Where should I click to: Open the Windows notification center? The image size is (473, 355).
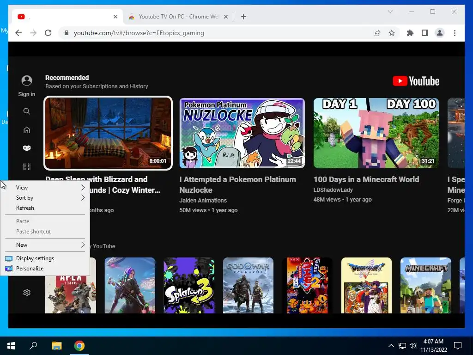[x=458, y=346]
